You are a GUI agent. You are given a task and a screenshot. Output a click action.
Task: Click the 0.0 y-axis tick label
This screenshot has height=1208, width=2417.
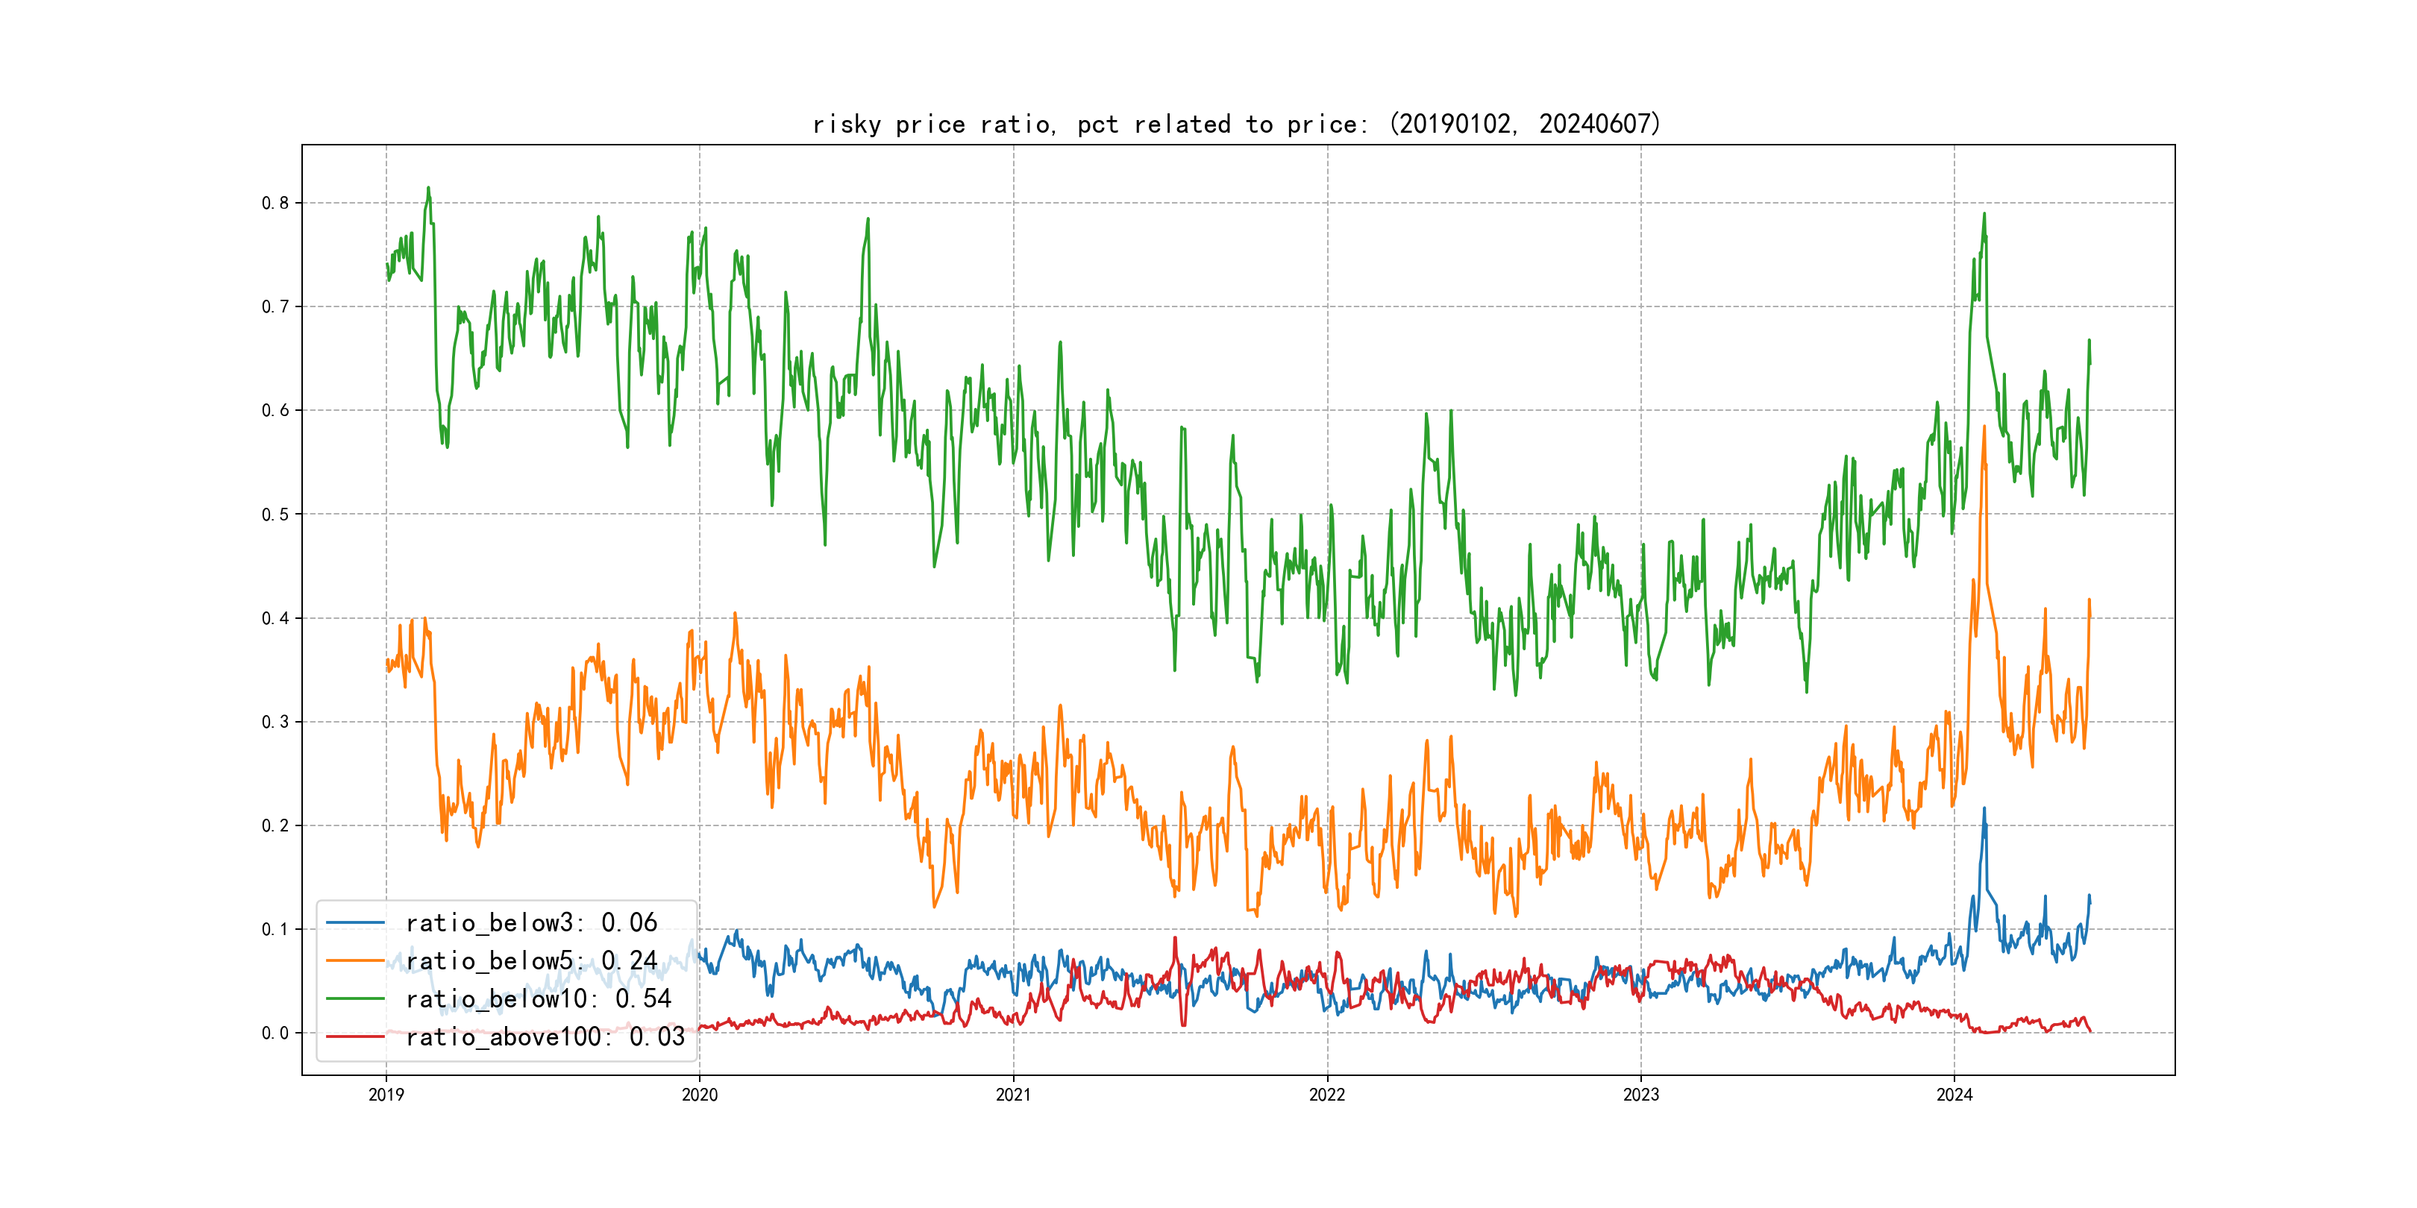(275, 1034)
